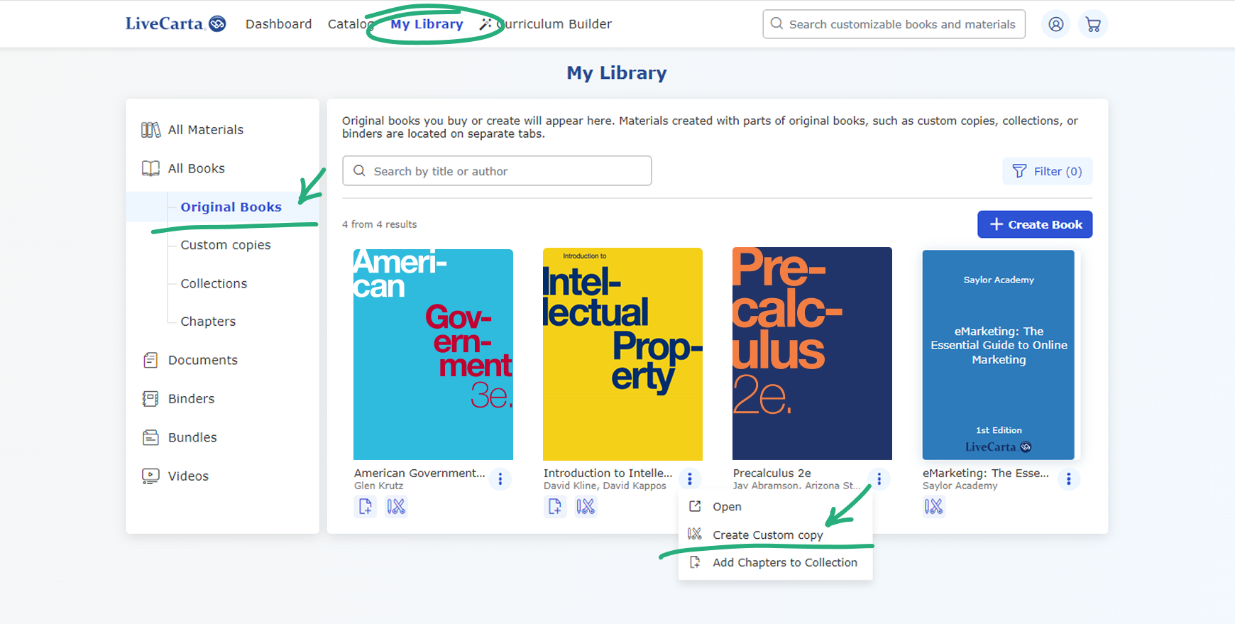
Task: Click the Binders sidebar icon
Action: (x=150, y=398)
